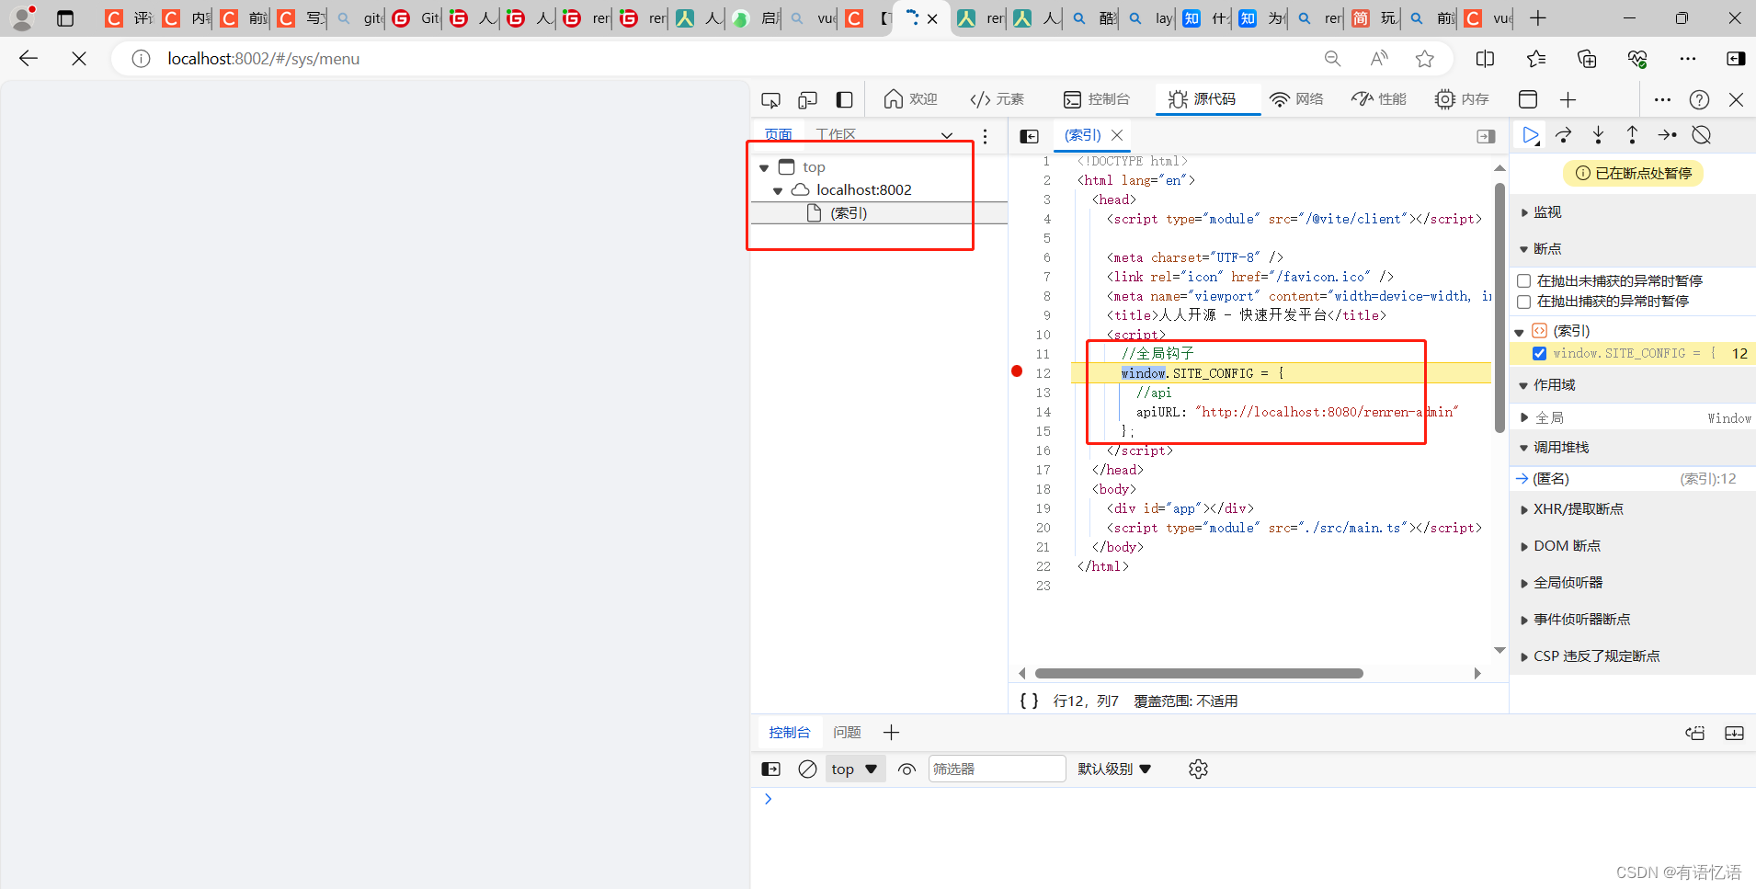Step over next function call
1756x889 pixels.
point(1564,135)
